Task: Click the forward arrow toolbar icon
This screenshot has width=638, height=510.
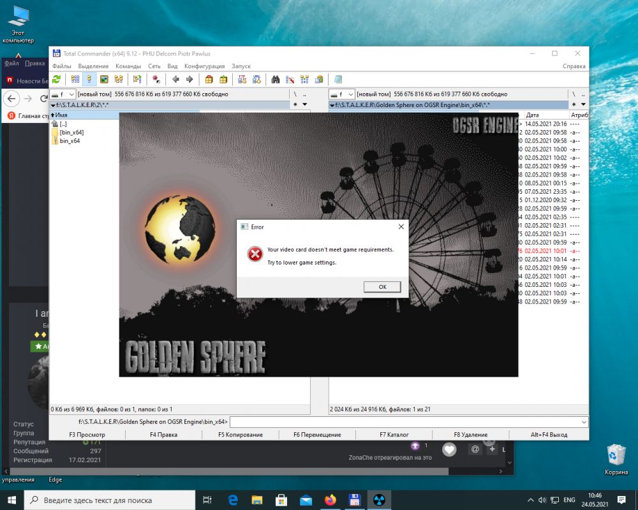Action: click(x=189, y=80)
